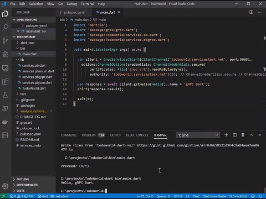The width and height of the screenshot is (266, 199).
Task: Click Dart language mode in status bar
Action: [196, 196]
